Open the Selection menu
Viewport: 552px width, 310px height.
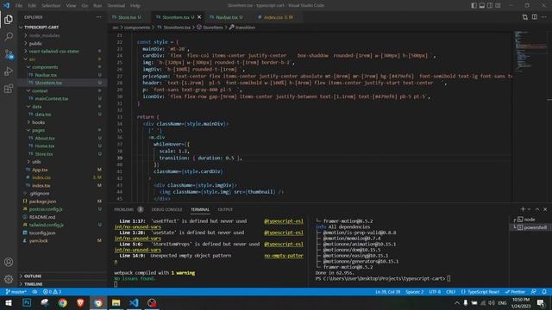51,6
